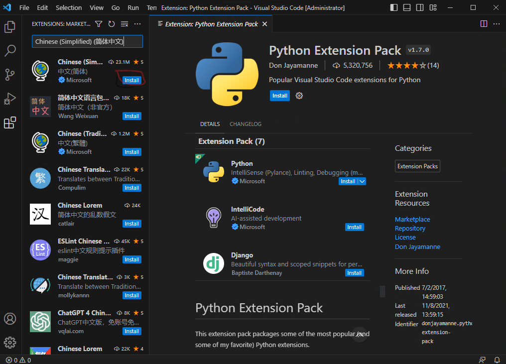
Task: Open the Manage gear in the activity bar
Action: pyautogui.click(x=10, y=343)
